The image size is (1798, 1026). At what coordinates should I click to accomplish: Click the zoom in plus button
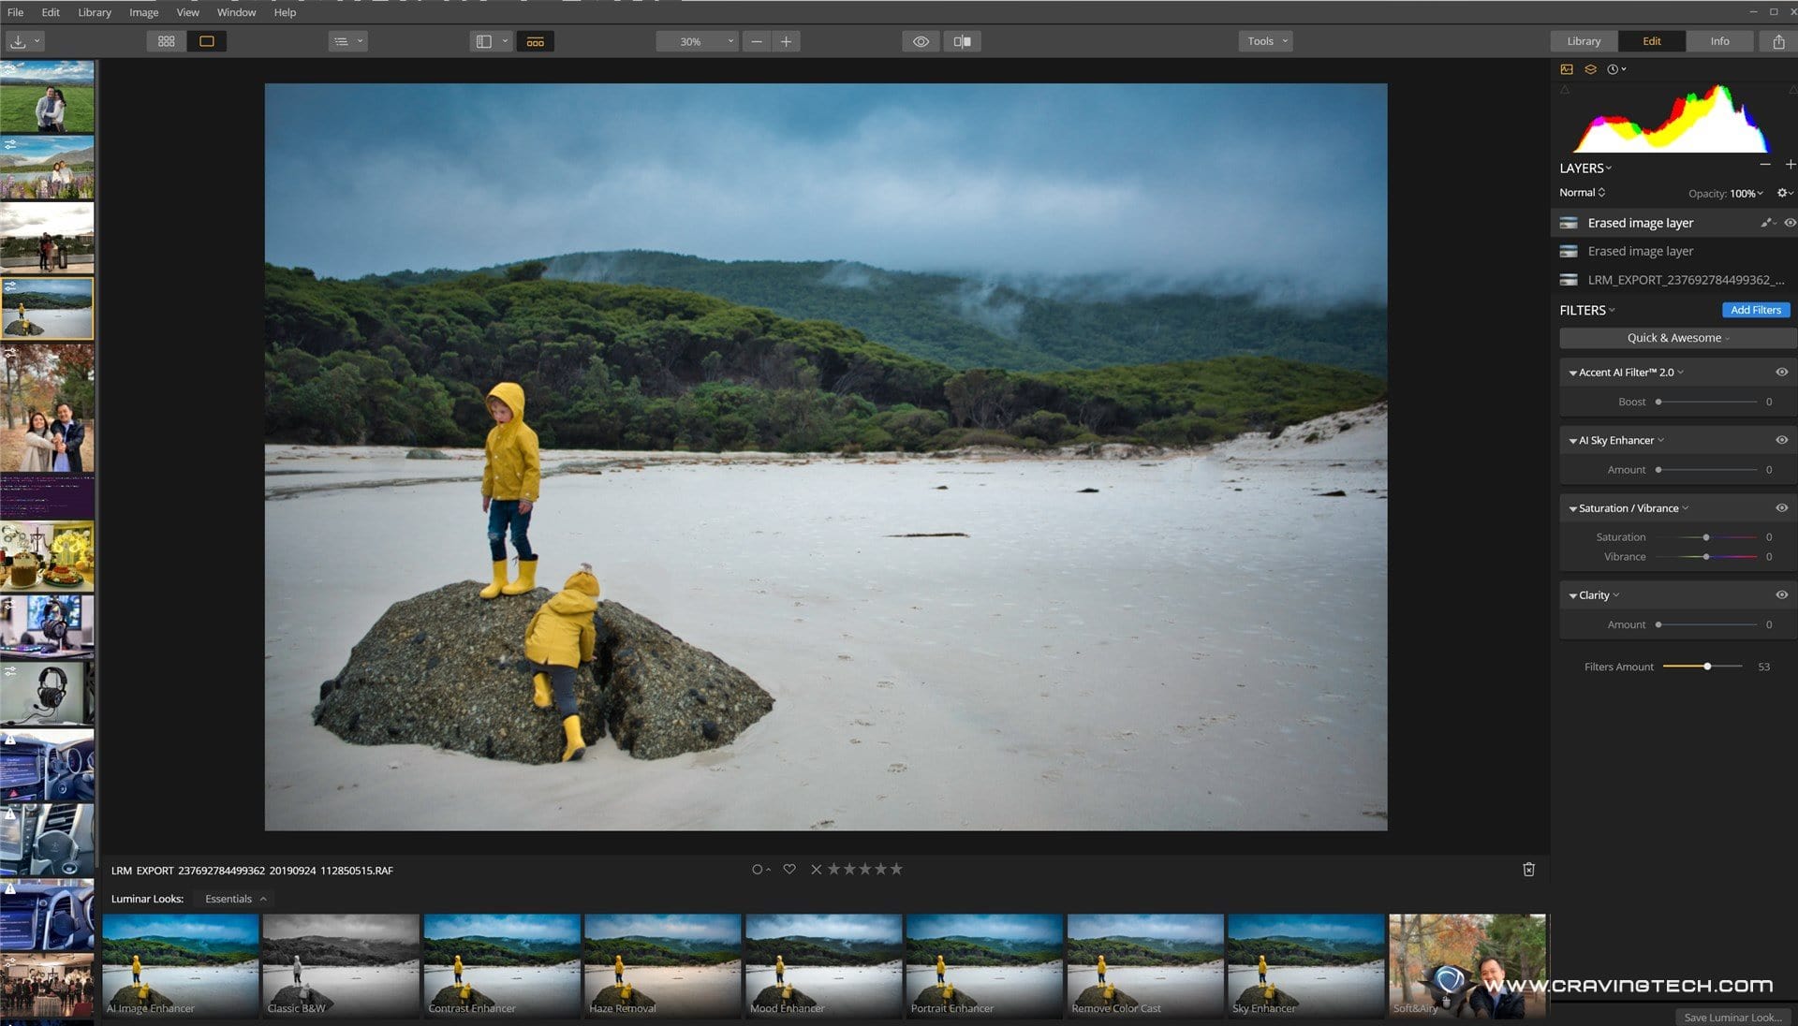click(x=786, y=41)
